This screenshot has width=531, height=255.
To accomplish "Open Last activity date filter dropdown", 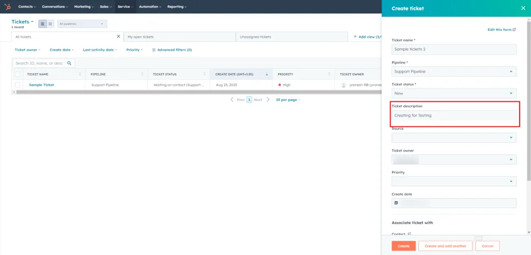I will click(x=100, y=50).
